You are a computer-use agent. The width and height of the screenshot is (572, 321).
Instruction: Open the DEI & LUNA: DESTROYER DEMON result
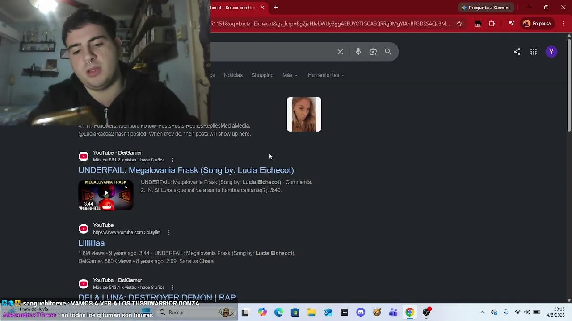coord(157,297)
